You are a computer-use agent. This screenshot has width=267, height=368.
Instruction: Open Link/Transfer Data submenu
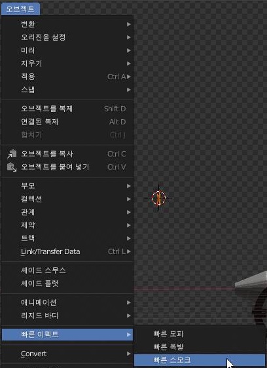67,251
